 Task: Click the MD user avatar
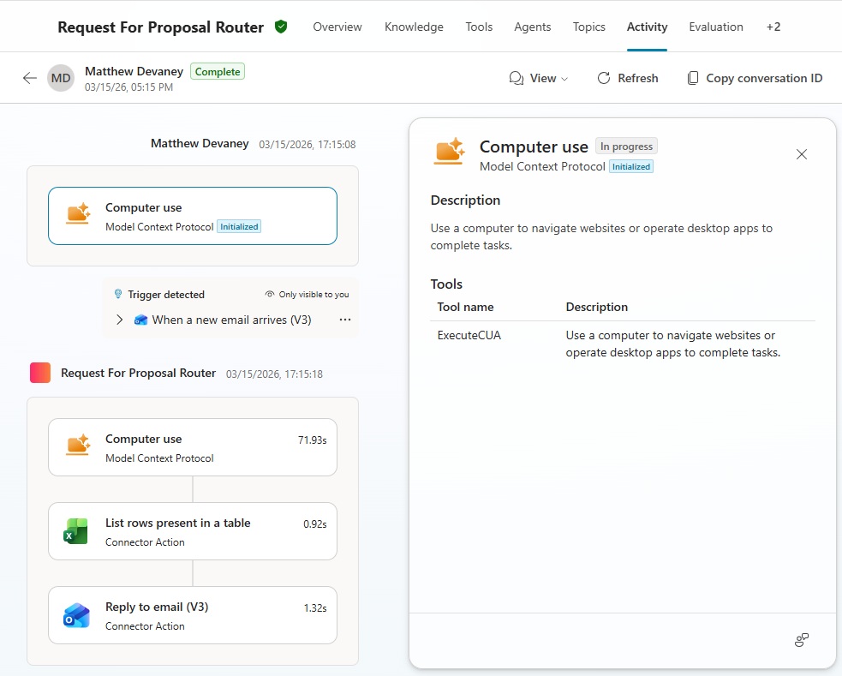click(61, 78)
